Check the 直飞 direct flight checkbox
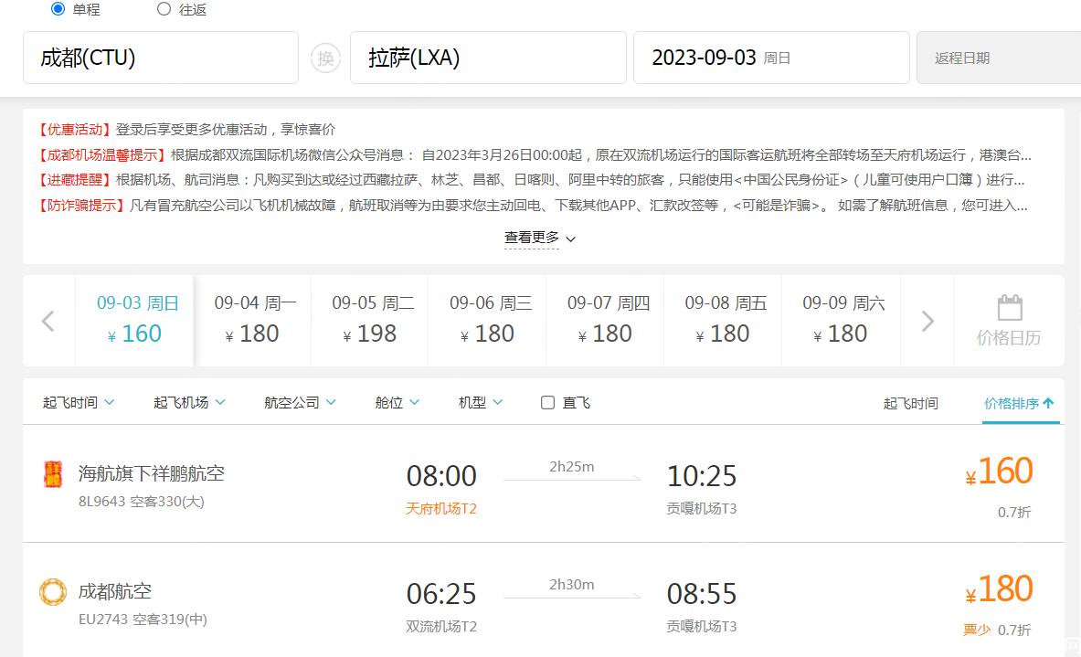 point(547,403)
